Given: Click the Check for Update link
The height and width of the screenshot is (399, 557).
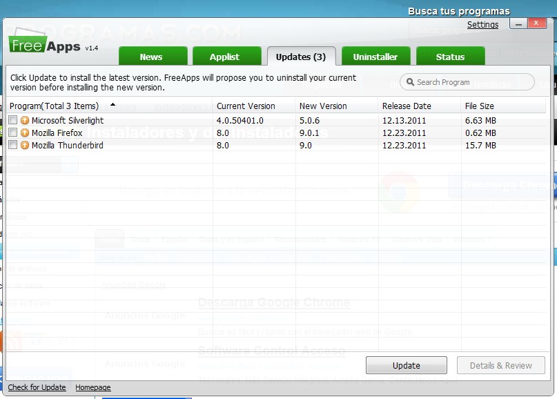Looking at the screenshot, I should click(37, 387).
